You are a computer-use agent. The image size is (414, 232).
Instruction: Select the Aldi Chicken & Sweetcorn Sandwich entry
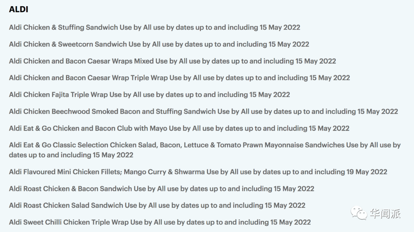coord(159,44)
